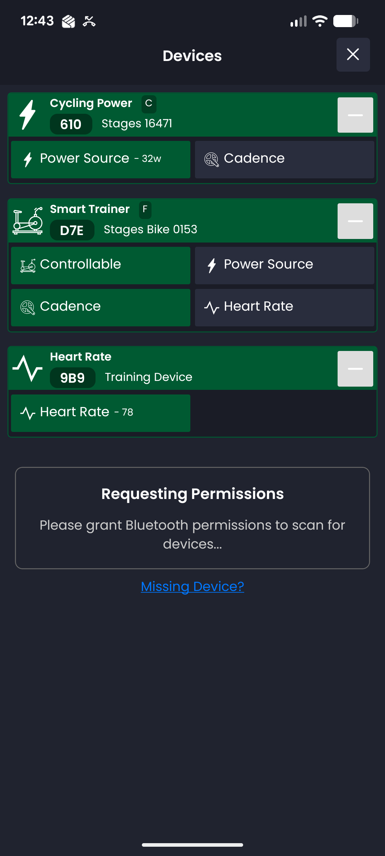385x856 pixels.
Task: Remove the Cycling Power Stages 16471 device
Action: coord(355,115)
